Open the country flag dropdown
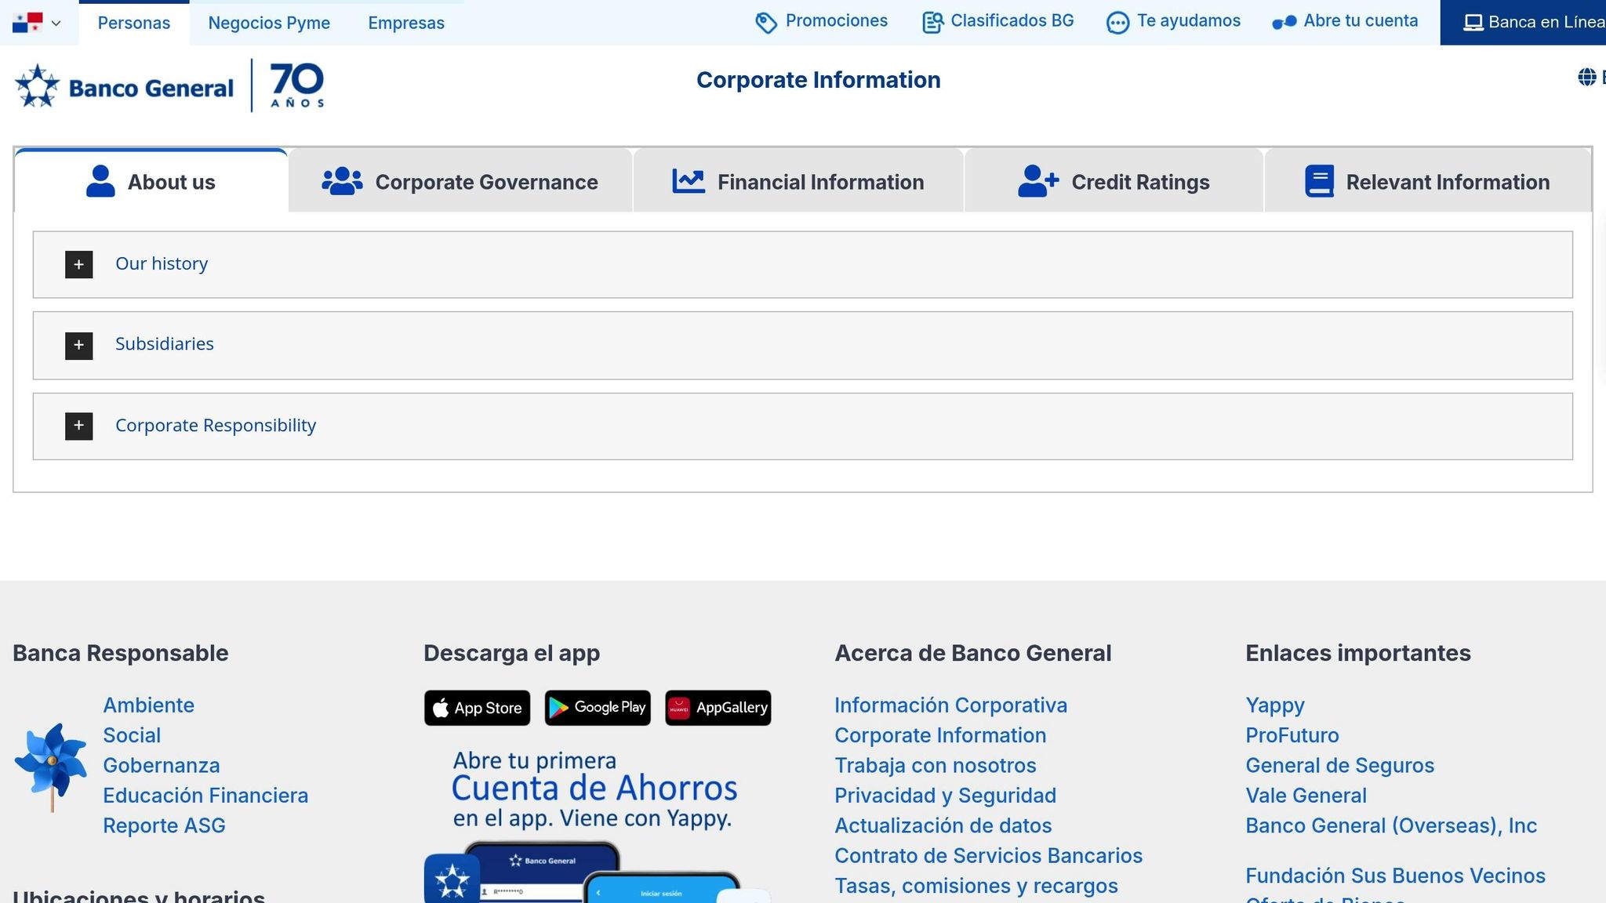 point(38,23)
